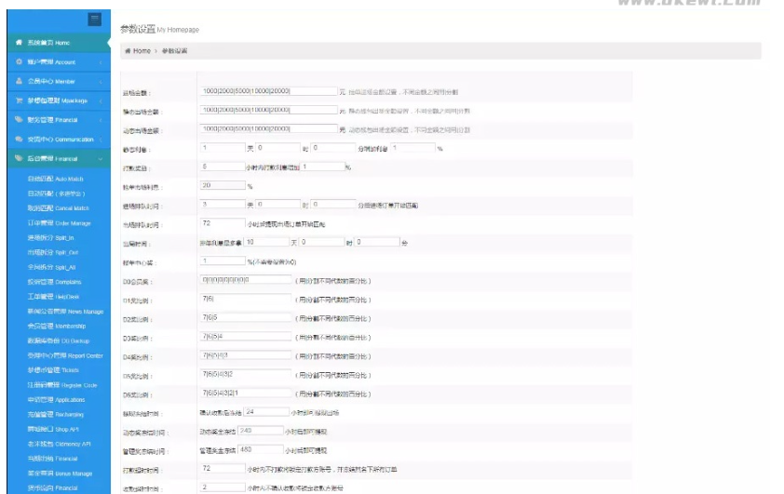784x494 pixels.
Task: Expand the Account menu chevron
Action: [101, 62]
